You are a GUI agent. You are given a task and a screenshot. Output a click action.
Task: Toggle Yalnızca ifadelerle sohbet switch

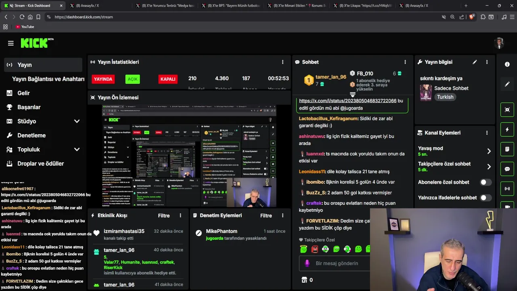click(485, 198)
